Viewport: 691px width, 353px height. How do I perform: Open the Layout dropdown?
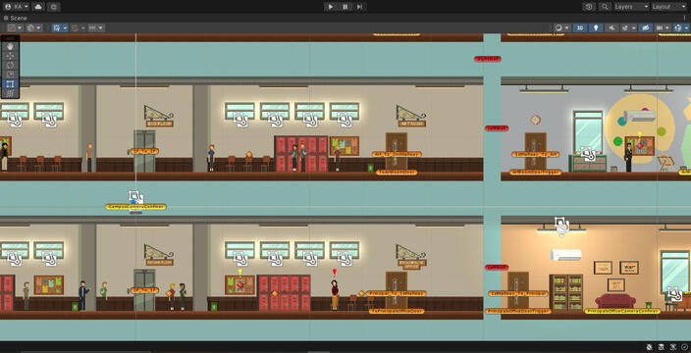tap(668, 7)
